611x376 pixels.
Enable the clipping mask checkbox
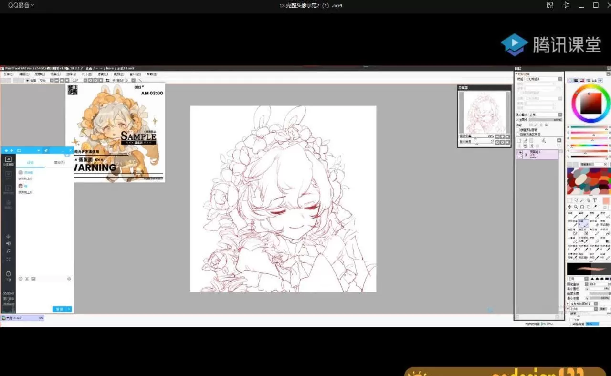click(x=517, y=130)
